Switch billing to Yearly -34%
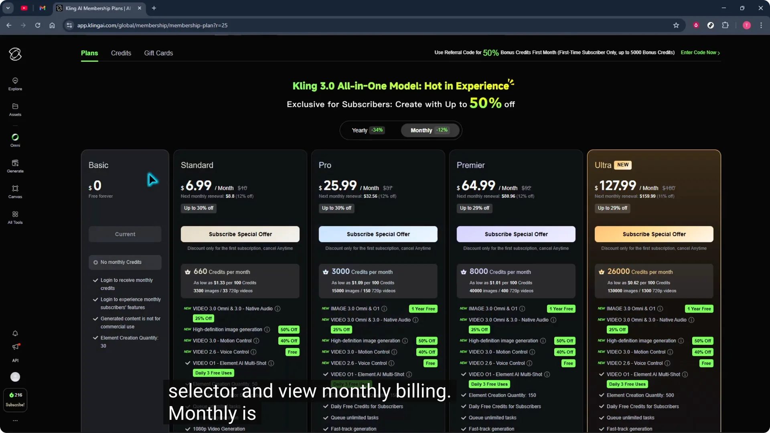770x433 pixels. click(368, 130)
